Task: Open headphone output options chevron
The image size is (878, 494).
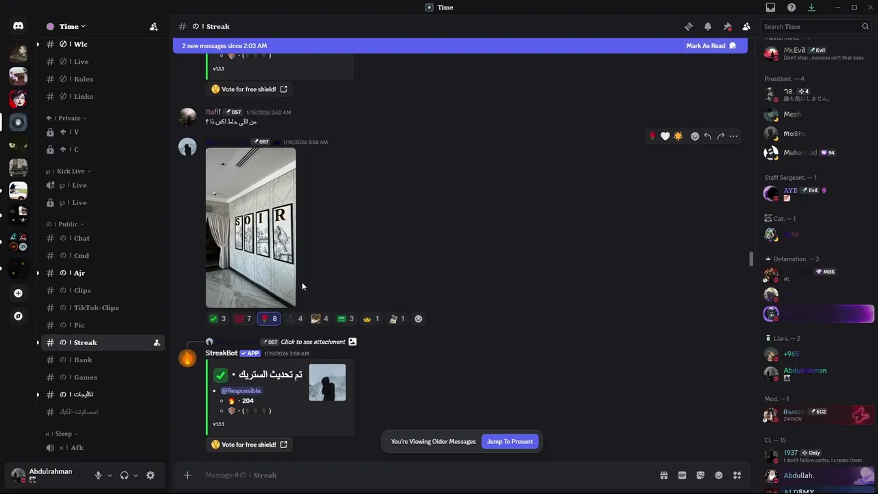Action: pos(135,475)
